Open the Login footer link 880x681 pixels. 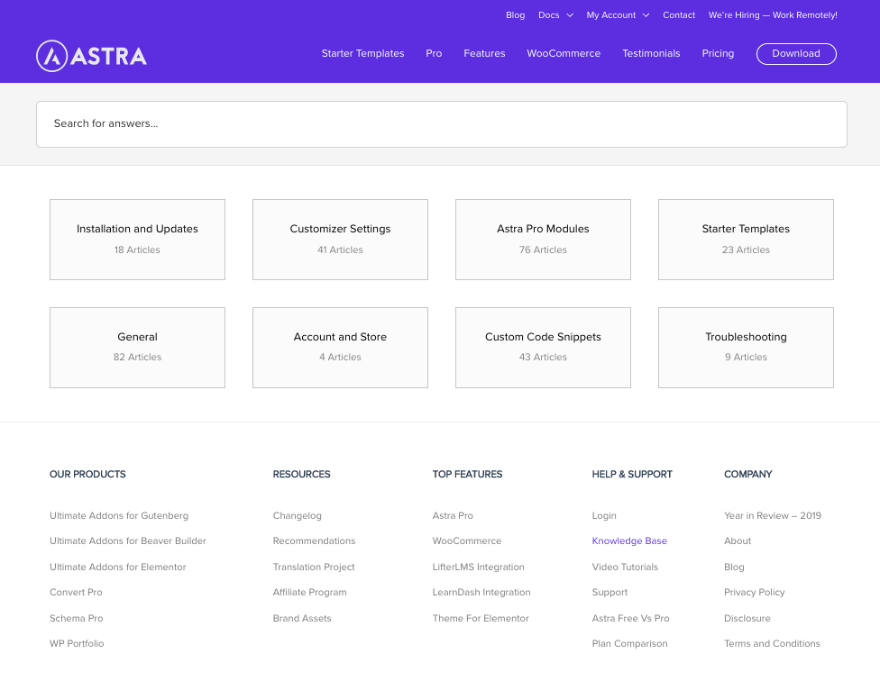(604, 515)
